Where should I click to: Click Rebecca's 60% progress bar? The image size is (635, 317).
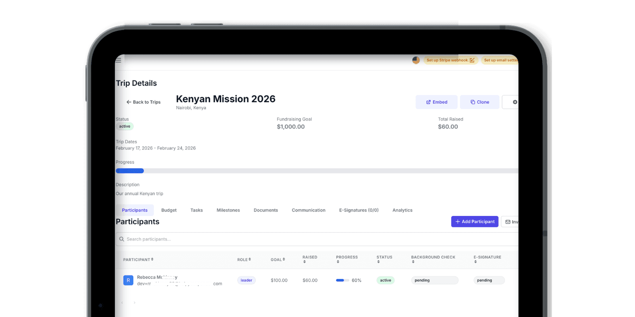coord(343,280)
